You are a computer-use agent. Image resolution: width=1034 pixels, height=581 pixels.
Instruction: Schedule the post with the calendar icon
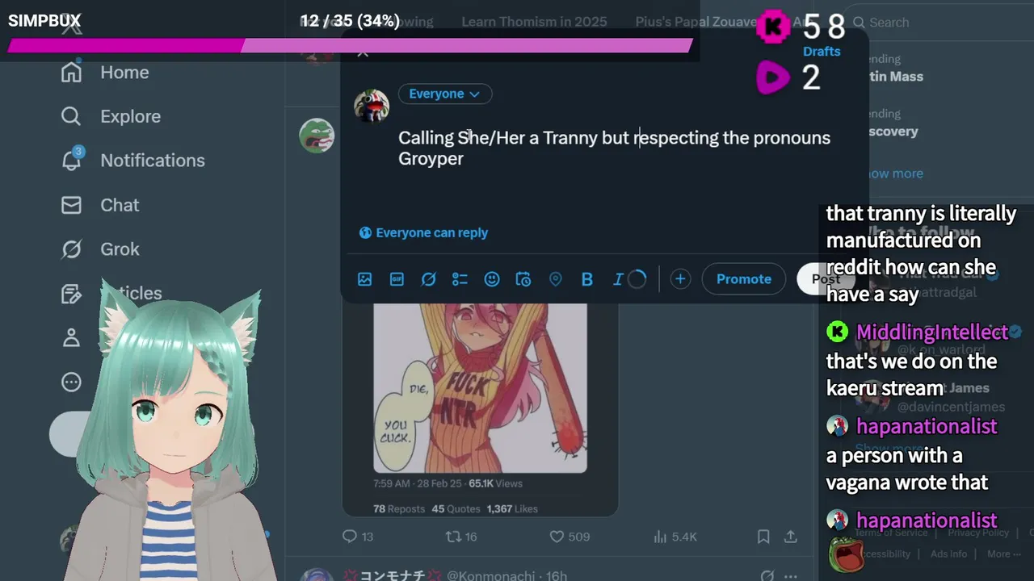[523, 279]
